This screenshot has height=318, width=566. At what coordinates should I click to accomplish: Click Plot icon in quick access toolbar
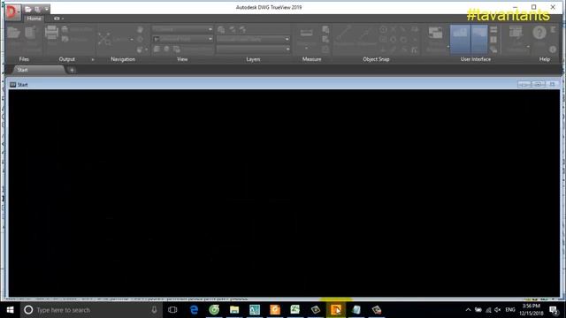tap(37, 9)
